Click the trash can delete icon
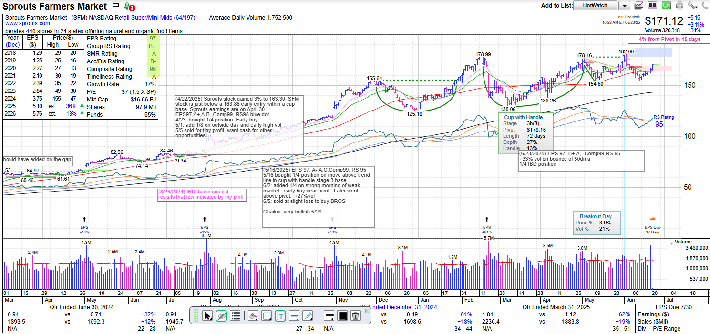 pos(355,315)
